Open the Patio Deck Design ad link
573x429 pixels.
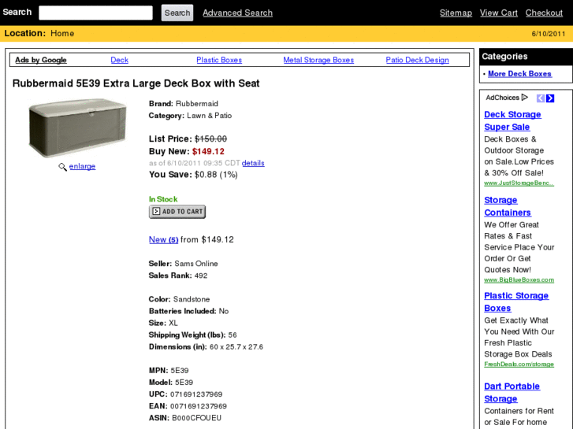click(417, 60)
